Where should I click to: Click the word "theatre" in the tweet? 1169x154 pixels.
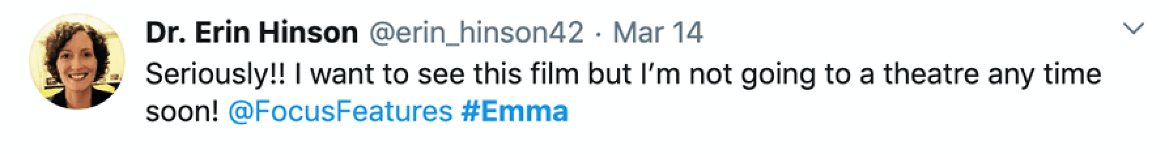[931, 74]
